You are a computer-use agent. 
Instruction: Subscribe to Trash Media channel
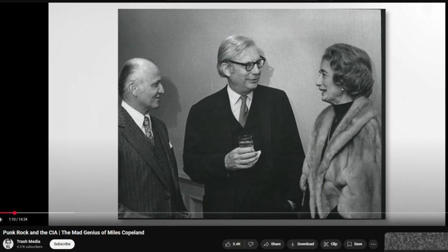point(62,244)
